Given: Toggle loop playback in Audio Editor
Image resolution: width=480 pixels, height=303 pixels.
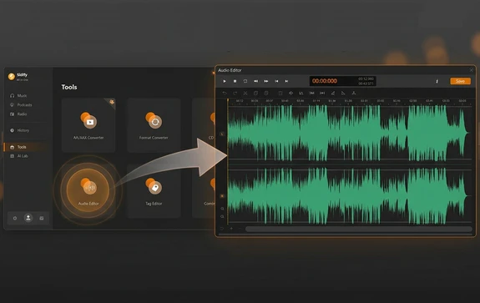Looking at the screenshot, I should 245,81.
